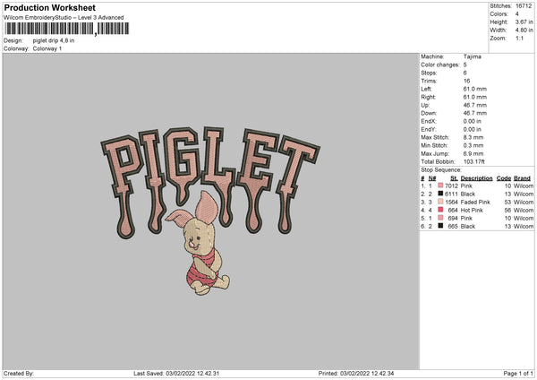Click the pink swatch for thread 7012

click(440, 186)
